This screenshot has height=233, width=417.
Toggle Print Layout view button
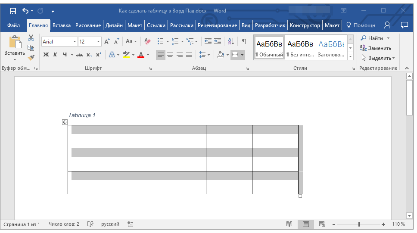click(306, 224)
